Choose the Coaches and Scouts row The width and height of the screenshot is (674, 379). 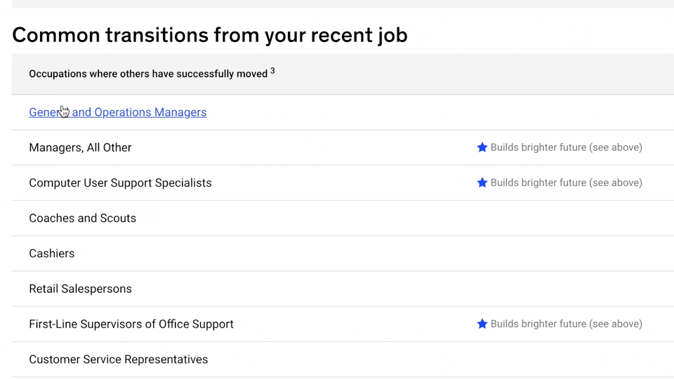coord(82,218)
